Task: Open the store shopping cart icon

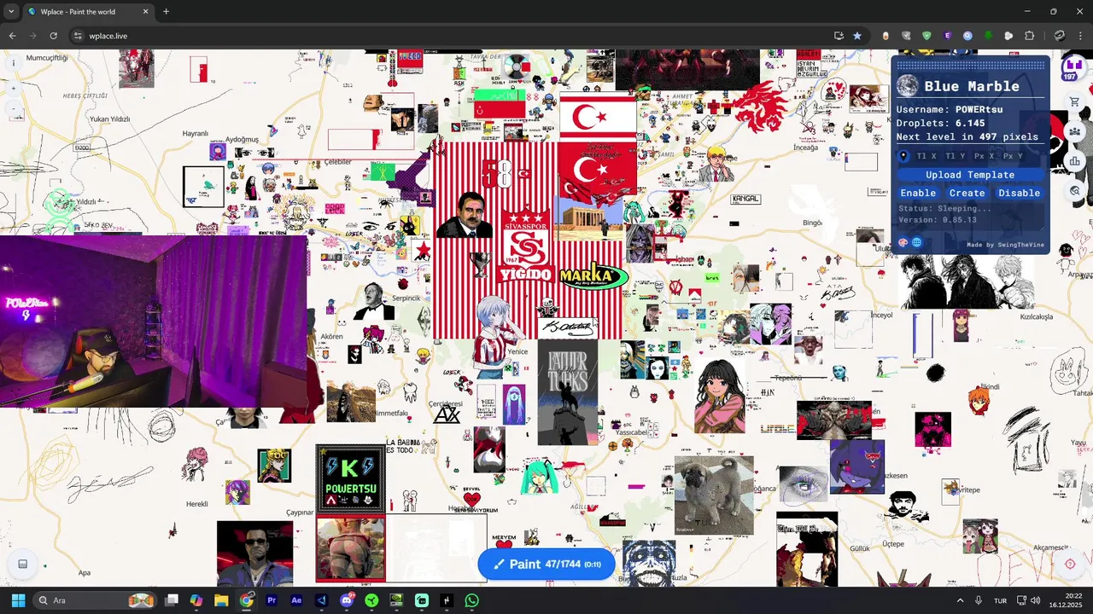Action: pyautogui.click(x=1074, y=102)
